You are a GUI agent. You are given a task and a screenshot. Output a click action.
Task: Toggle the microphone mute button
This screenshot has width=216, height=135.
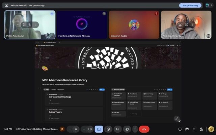[x=76, y=129]
